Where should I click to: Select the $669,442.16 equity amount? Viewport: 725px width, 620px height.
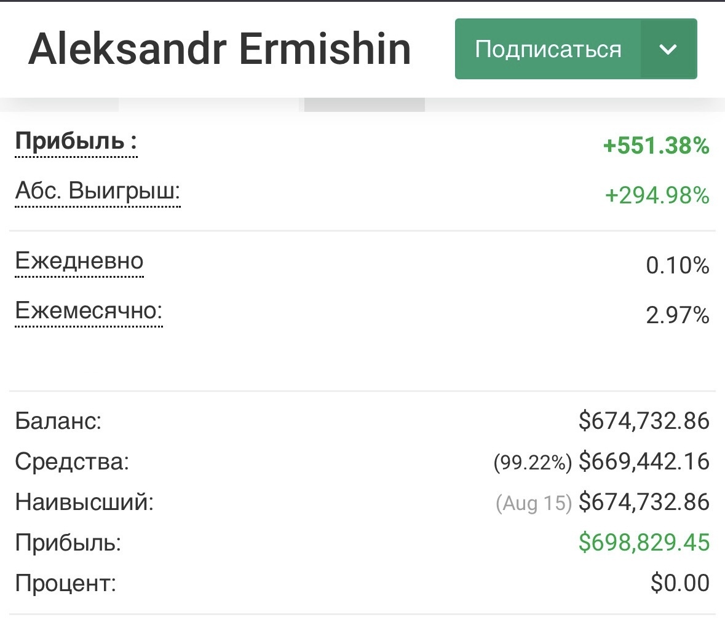644,461
